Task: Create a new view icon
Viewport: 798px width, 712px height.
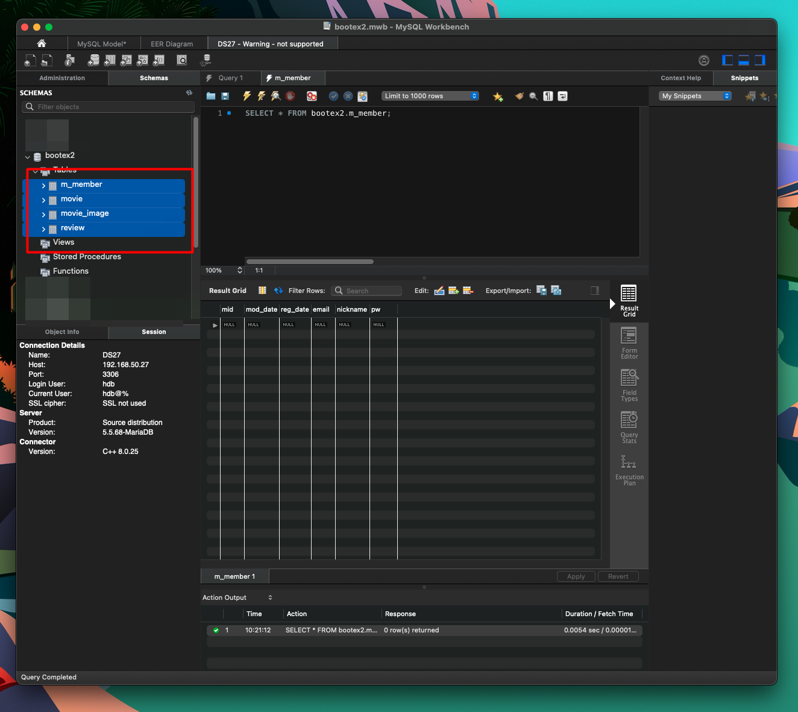Action: [x=126, y=60]
